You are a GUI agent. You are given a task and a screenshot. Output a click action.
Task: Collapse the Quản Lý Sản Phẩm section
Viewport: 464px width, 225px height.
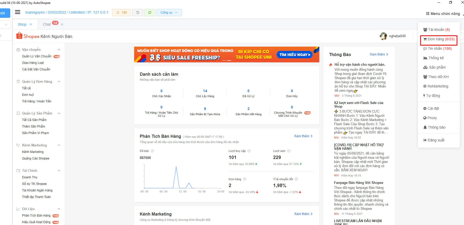tap(59, 113)
